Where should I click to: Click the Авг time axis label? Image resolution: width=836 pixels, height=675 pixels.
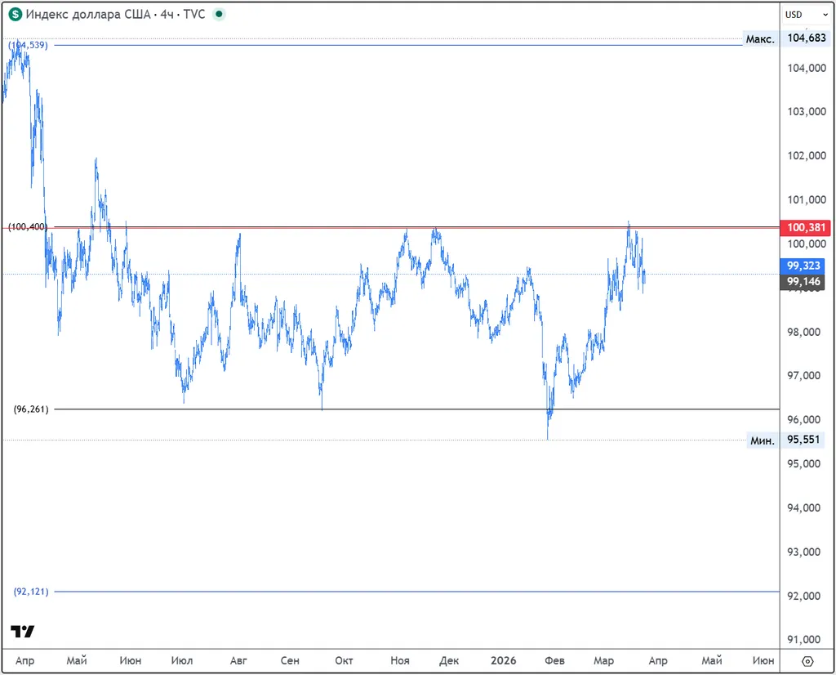tap(238, 660)
